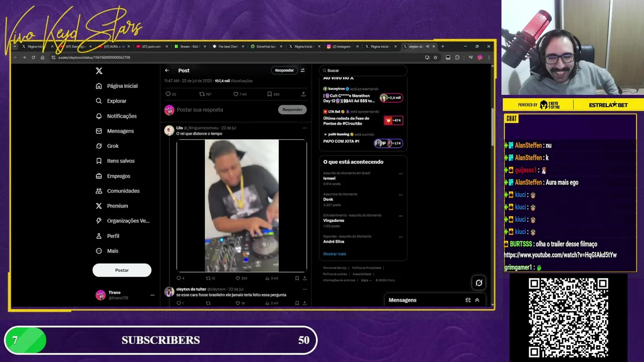
Task: Click the Buscar search field
Action: click(x=362, y=70)
